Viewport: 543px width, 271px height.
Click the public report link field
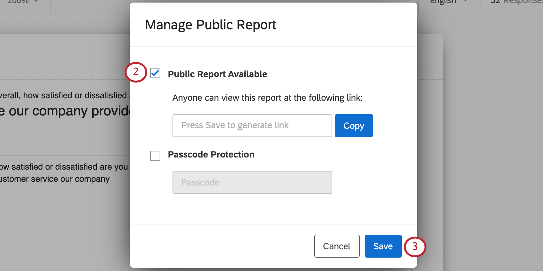click(252, 126)
